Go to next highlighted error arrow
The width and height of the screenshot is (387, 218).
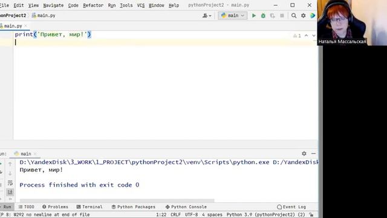(314, 36)
